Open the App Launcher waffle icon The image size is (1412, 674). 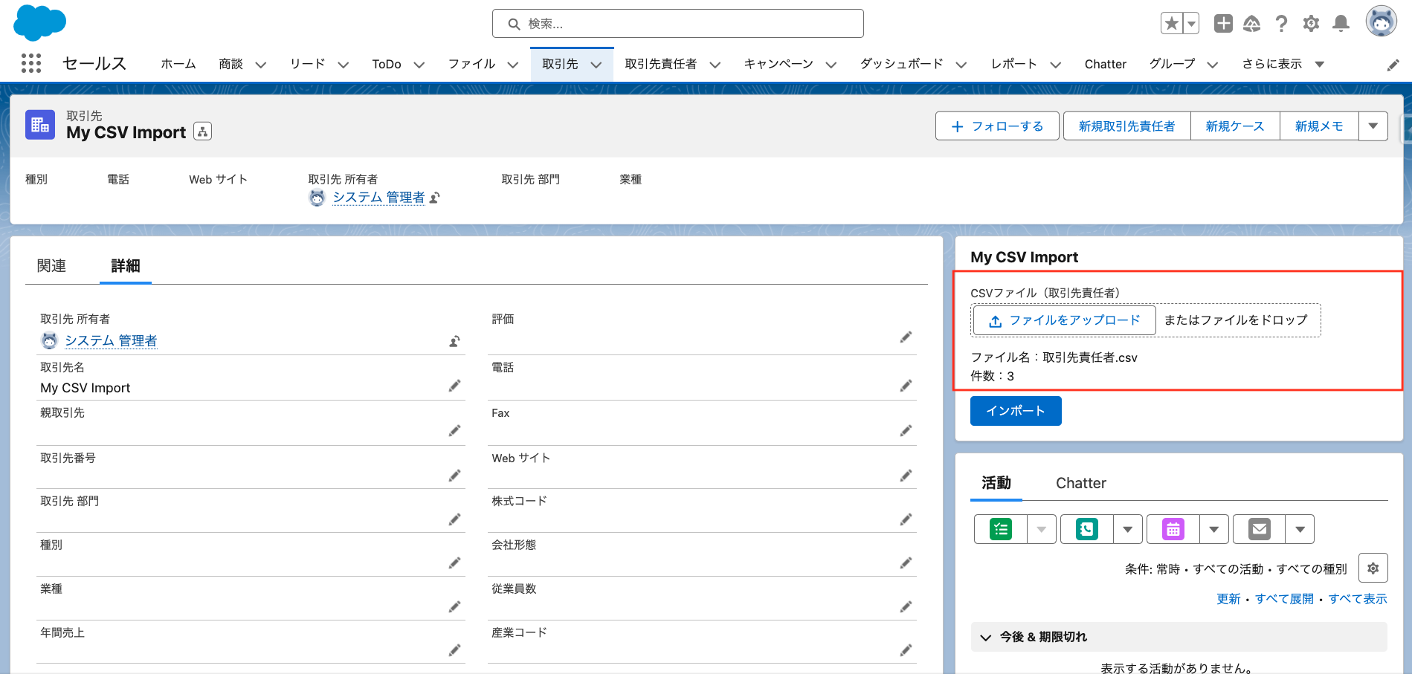[x=30, y=63]
